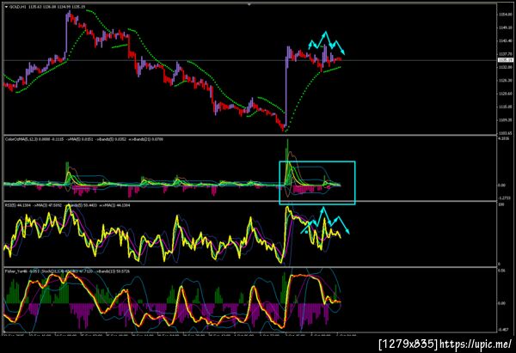Click the 1126.30 price axis label
The height and width of the screenshot is (353, 516).
(x=505, y=80)
